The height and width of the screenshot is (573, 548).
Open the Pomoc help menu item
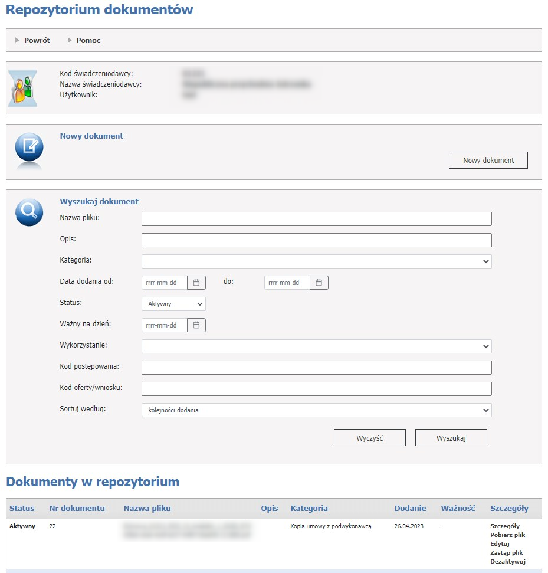click(x=88, y=41)
